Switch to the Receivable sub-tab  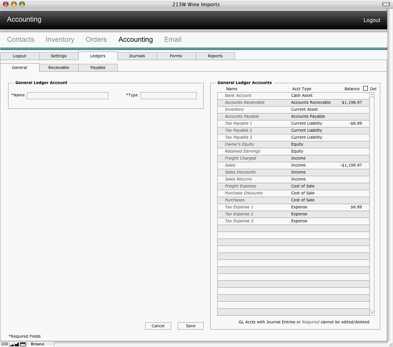58,67
